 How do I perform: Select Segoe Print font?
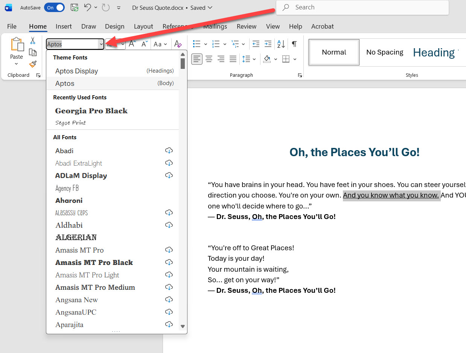tap(113, 123)
